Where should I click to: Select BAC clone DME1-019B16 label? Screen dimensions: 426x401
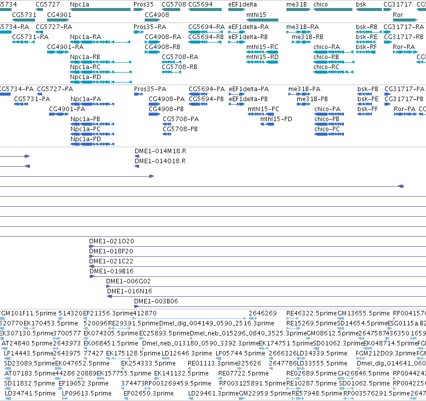[112, 271]
